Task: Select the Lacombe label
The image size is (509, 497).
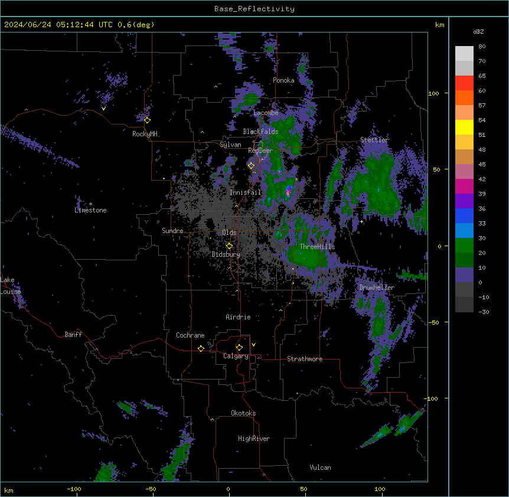Action: click(x=266, y=113)
